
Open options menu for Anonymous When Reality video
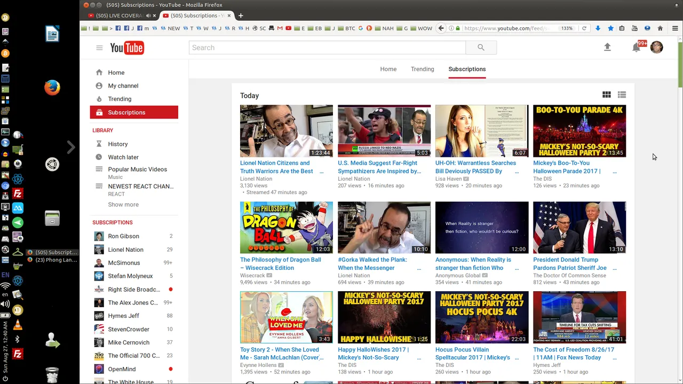pos(517,268)
